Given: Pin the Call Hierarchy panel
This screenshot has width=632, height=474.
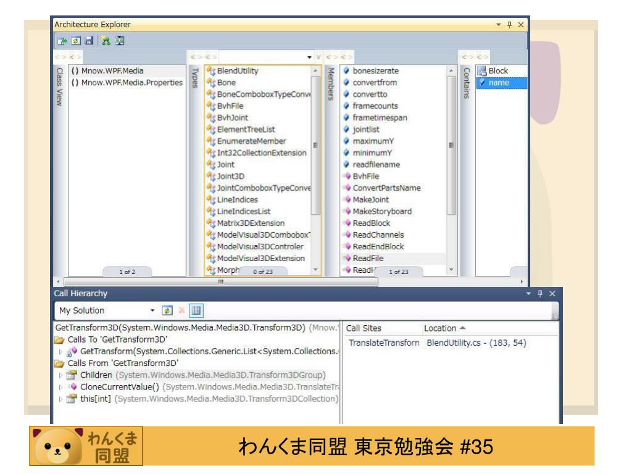Looking at the screenshot, I should (540, 293).
